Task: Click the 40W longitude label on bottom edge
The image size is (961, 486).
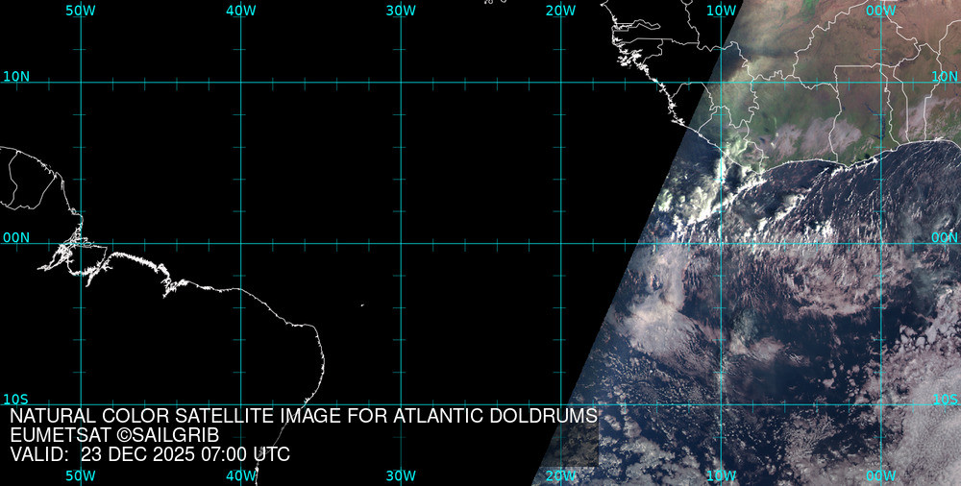Action: click(241, 475)
